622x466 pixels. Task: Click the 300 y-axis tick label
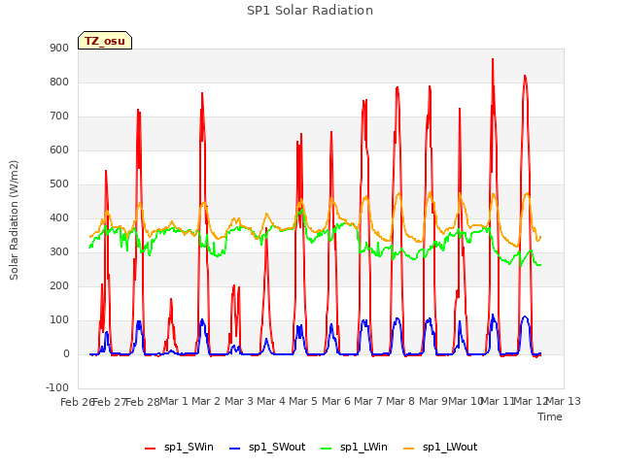pos(59,252)
